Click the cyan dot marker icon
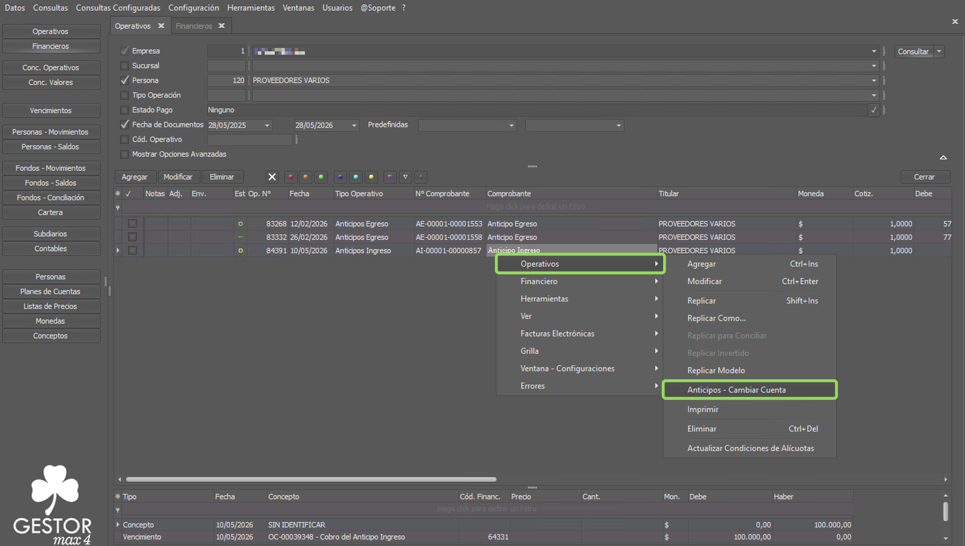The width and height of the screenshot is (965, 546). click(356, 177)
